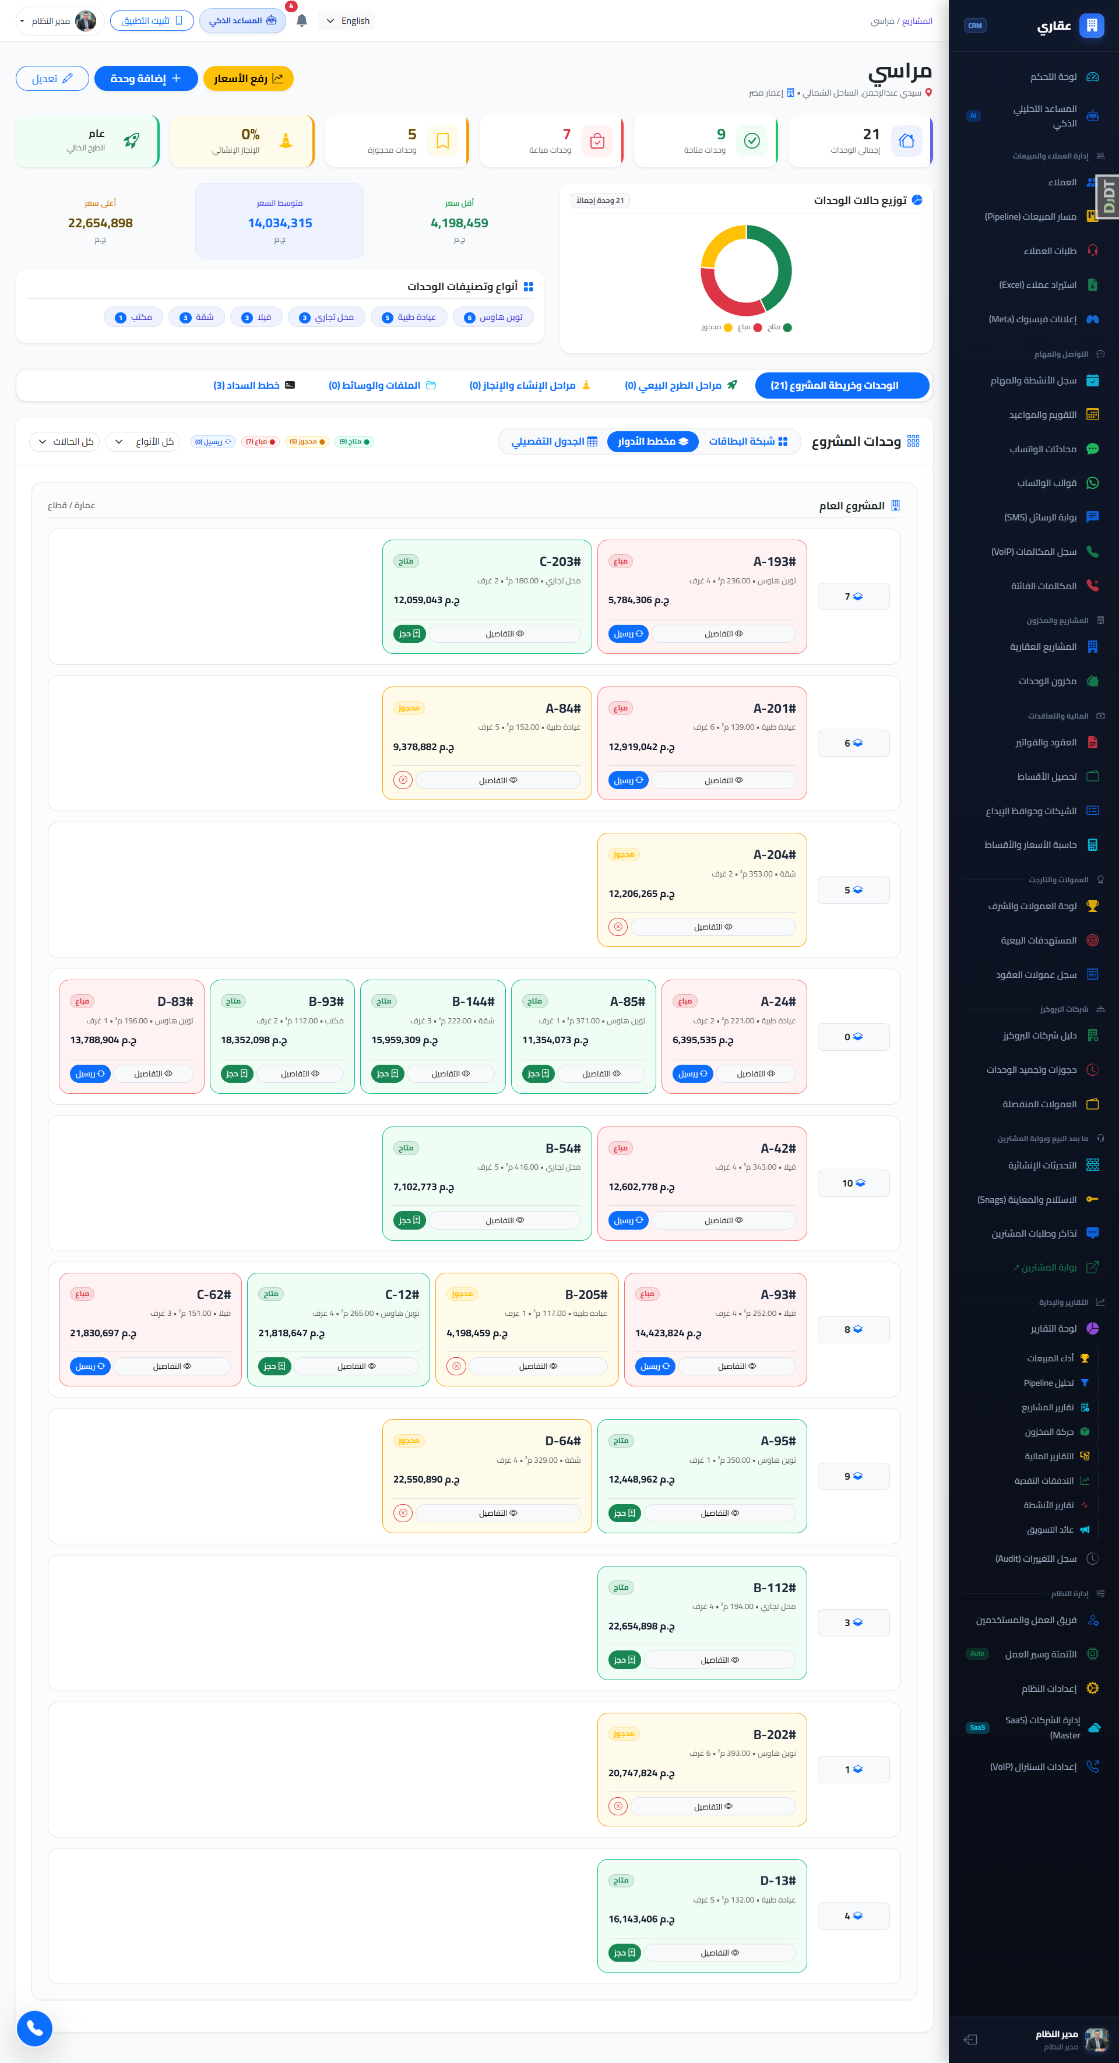Click the cancel reservation icon on card D-64
This screenshot has width=1119, height=2063.
click(x=403, y=1513)
